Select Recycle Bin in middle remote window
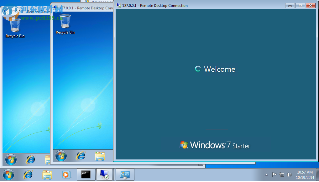319x182 pixels. point(65,24)
